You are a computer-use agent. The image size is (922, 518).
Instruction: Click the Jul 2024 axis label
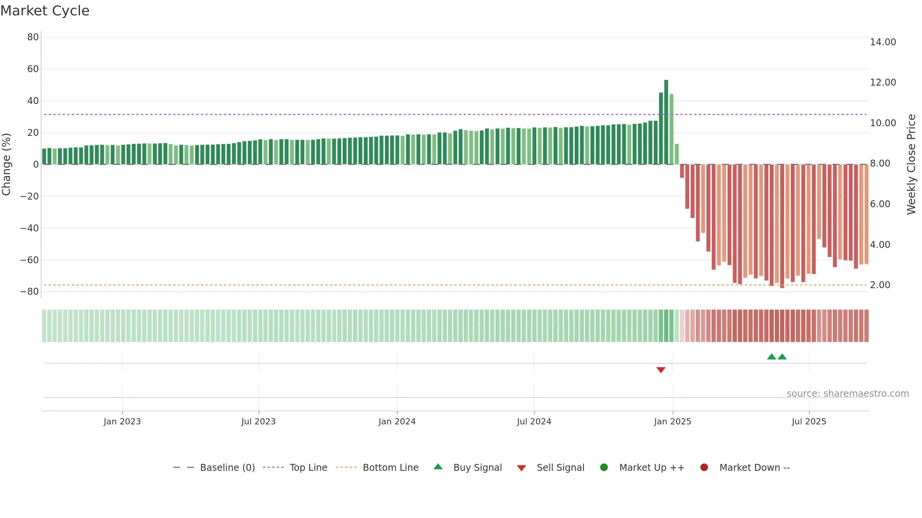pos(534,421)
